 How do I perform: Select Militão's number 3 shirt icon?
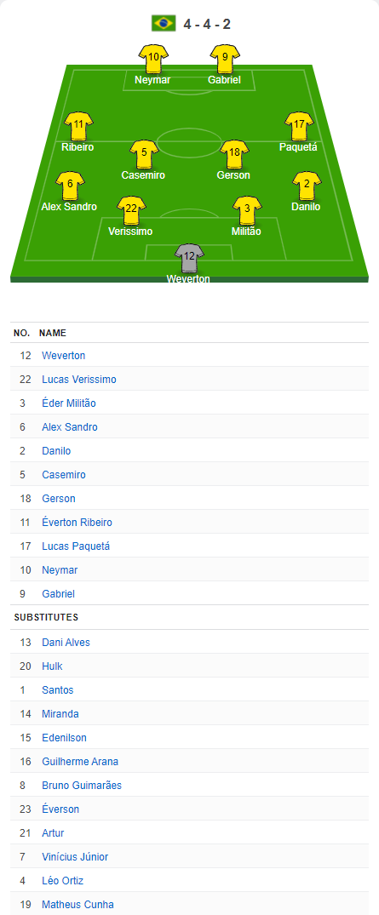(247, 210)
